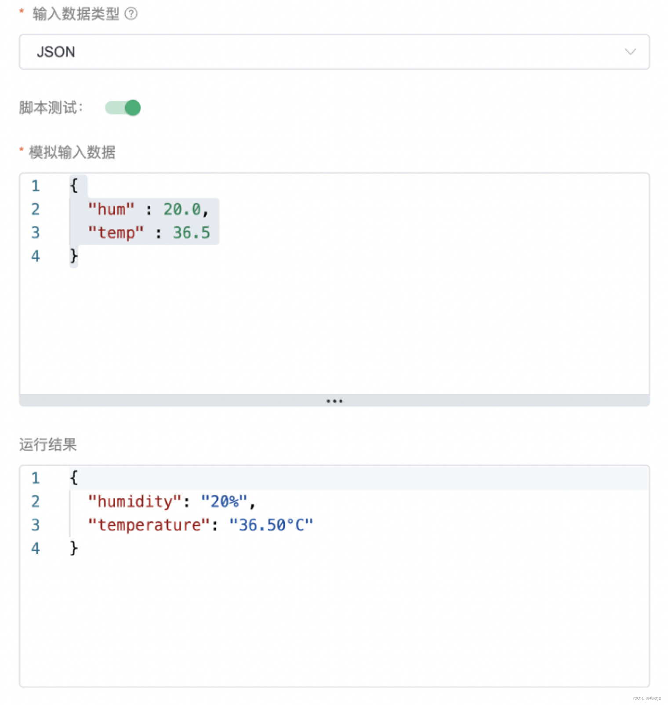Click the help icon beside 输入数据类型
The height and width of the screenshot is (705, 668).
(x=131, y=14)
